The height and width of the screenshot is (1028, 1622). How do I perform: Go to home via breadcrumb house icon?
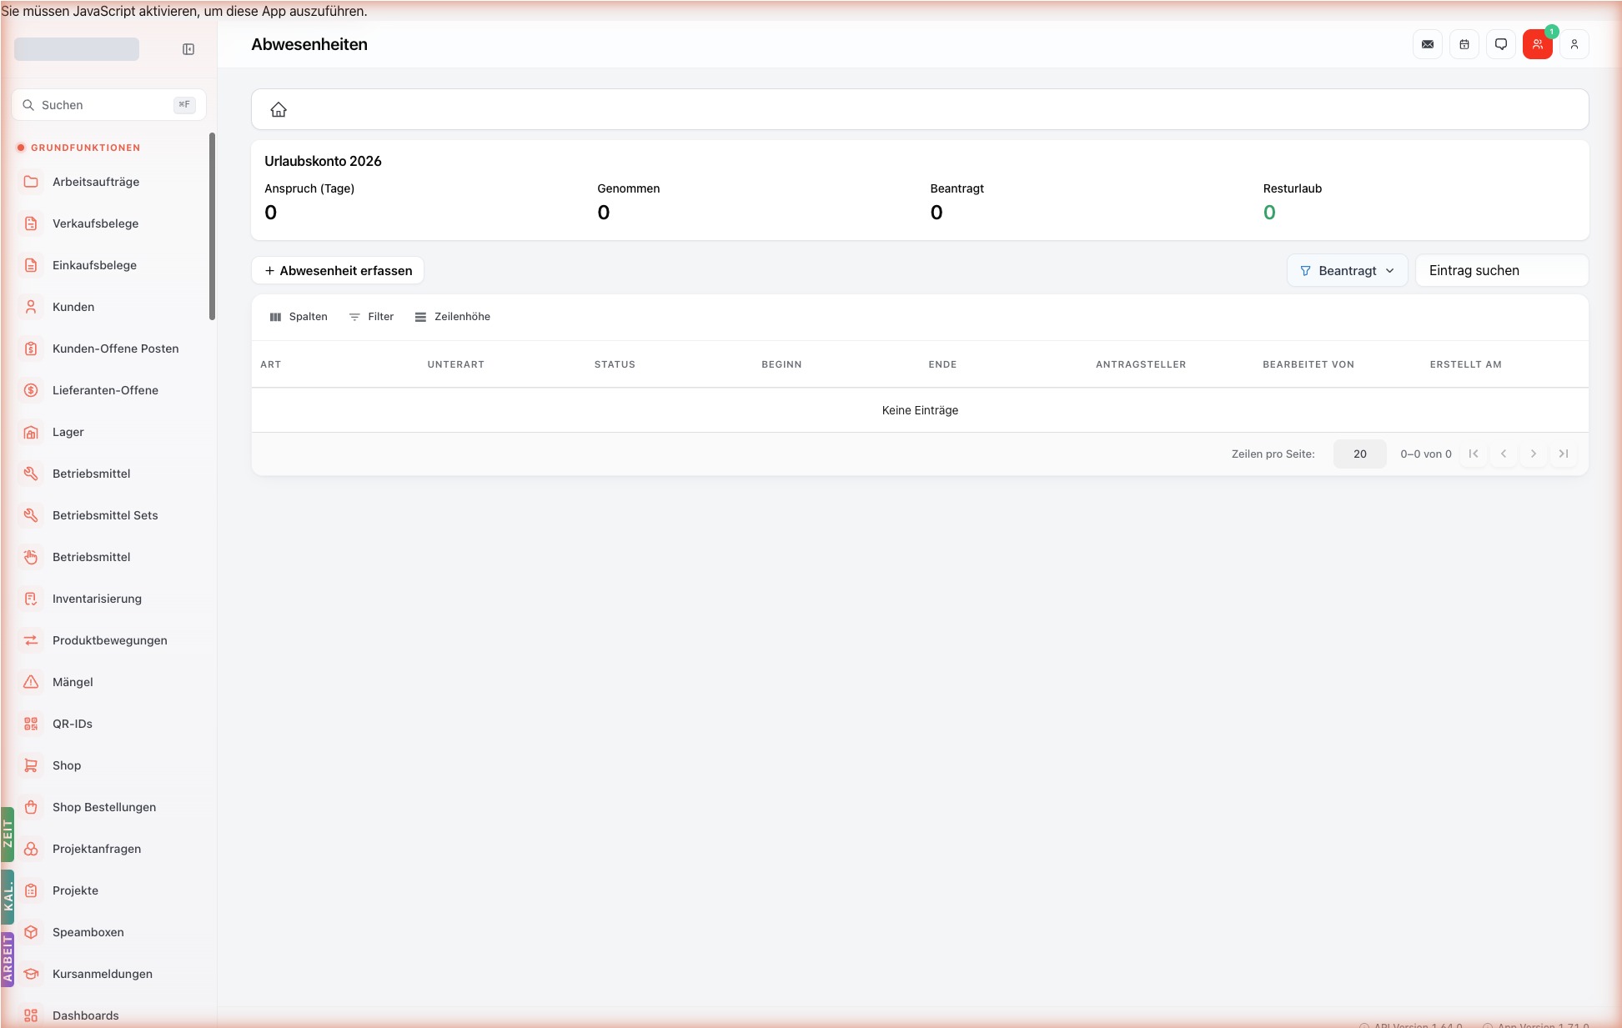(279, 109)
